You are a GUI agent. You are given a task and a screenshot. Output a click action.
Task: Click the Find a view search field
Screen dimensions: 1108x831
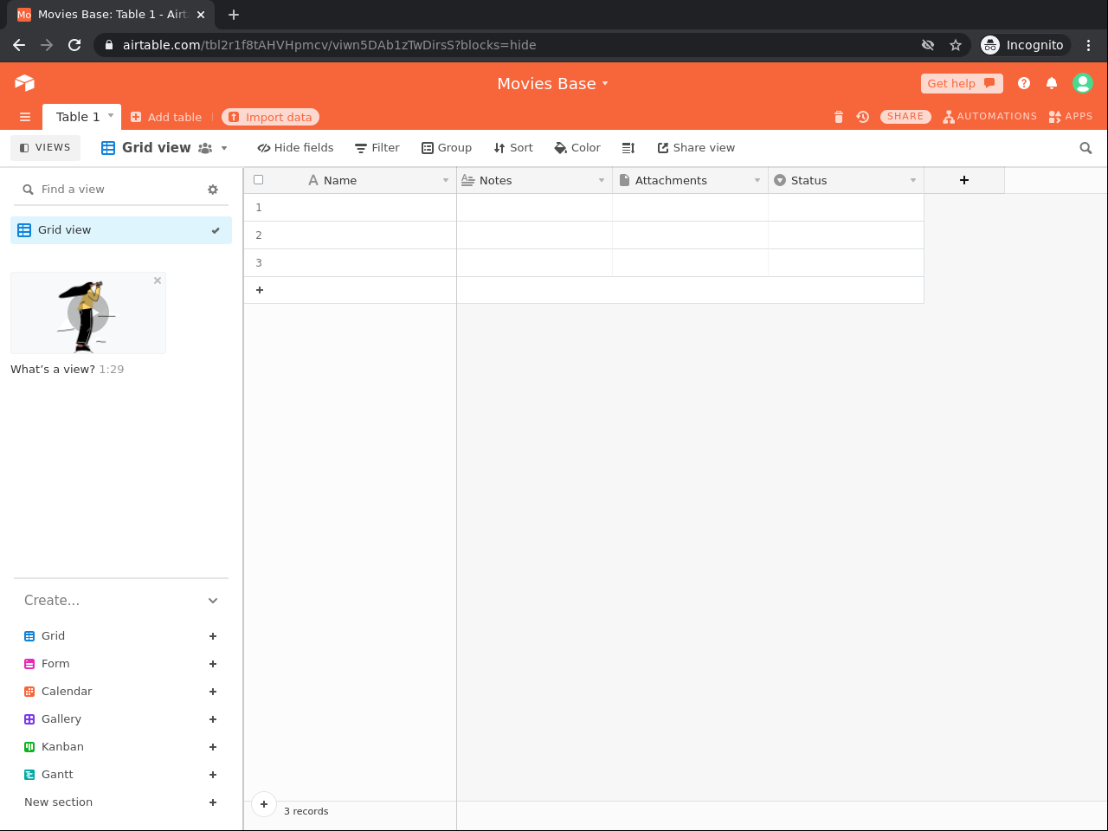tap(113, 190)
